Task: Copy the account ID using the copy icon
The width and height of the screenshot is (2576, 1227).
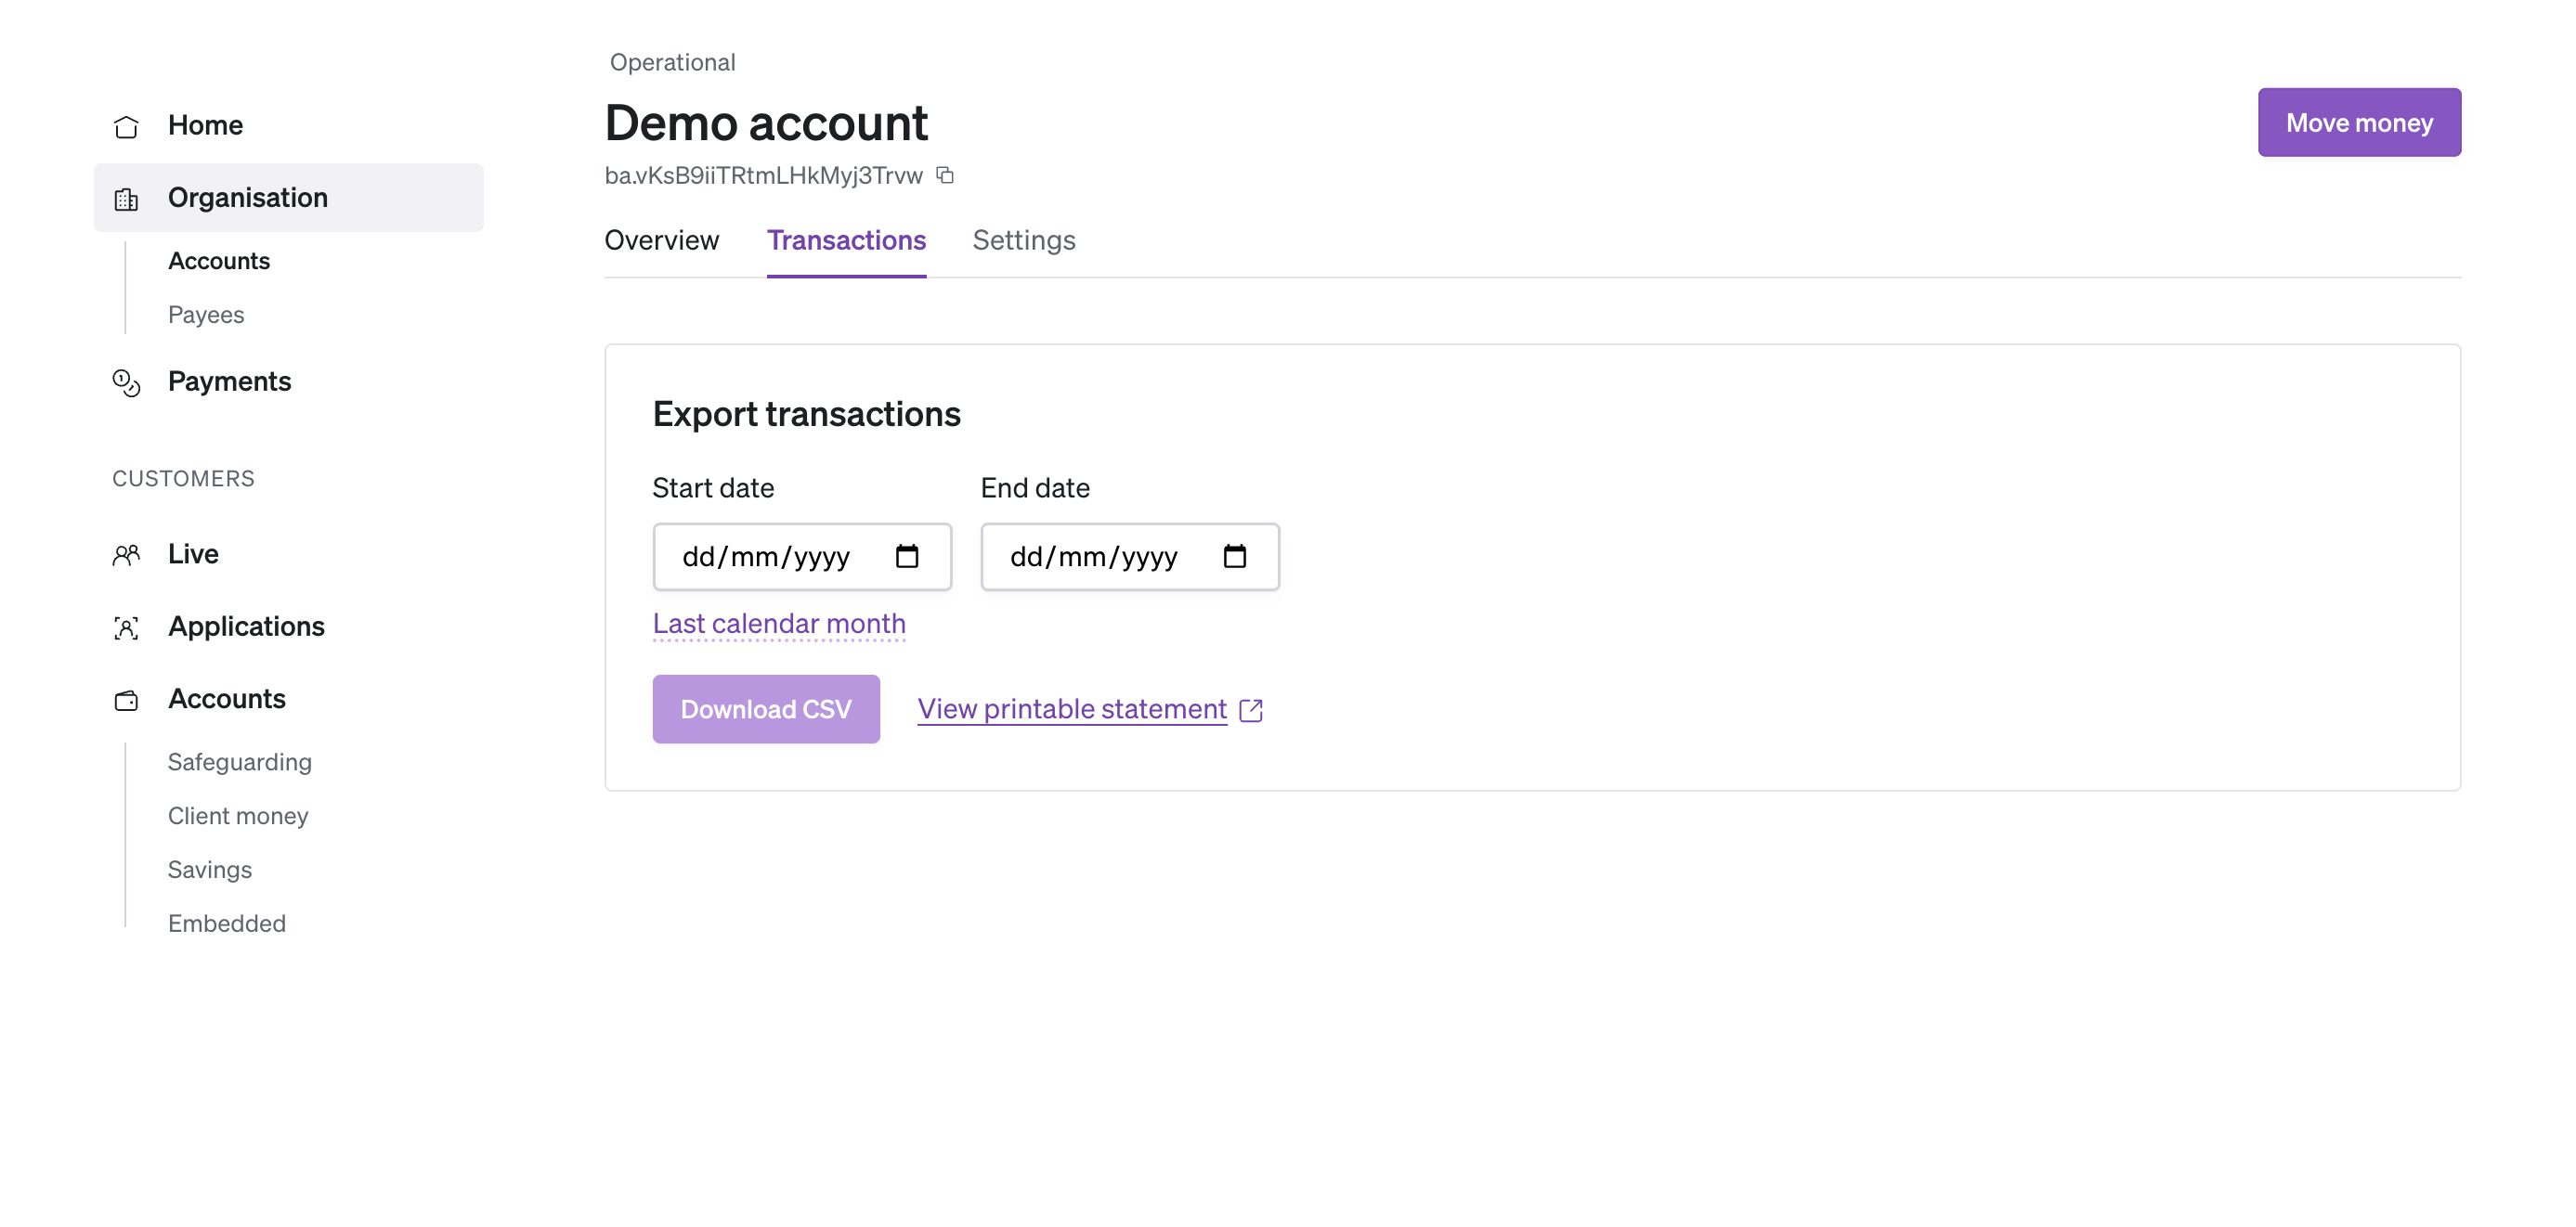Action: click(x=945, y=174)
